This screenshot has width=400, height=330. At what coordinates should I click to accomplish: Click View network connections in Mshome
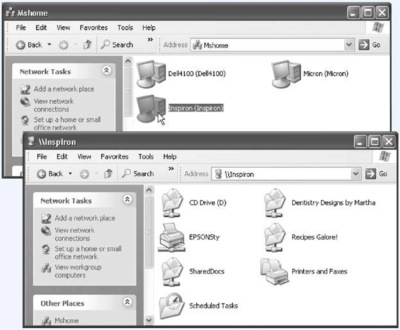[x=54, y=105]
